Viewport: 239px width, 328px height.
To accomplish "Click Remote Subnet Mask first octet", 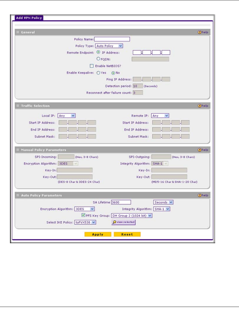I will tap(157, 137).
